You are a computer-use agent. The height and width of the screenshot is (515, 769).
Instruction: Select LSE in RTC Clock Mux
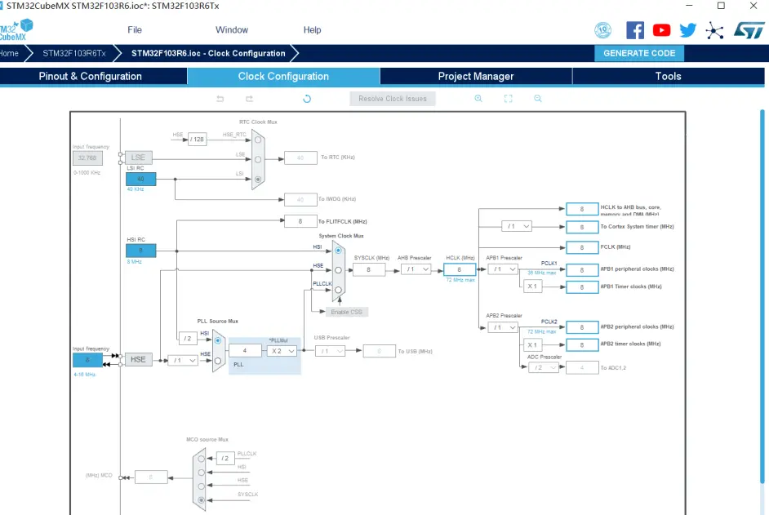pyautogui.click(x=258, y=159)
